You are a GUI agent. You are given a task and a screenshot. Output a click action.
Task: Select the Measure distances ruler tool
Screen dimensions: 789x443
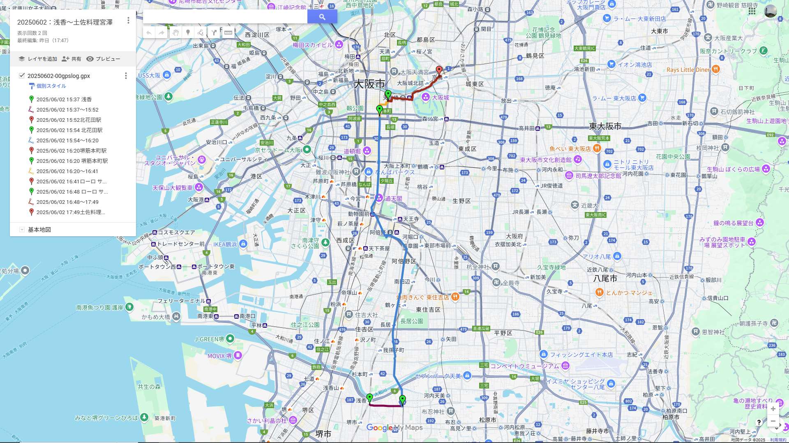tap(228, 33)
